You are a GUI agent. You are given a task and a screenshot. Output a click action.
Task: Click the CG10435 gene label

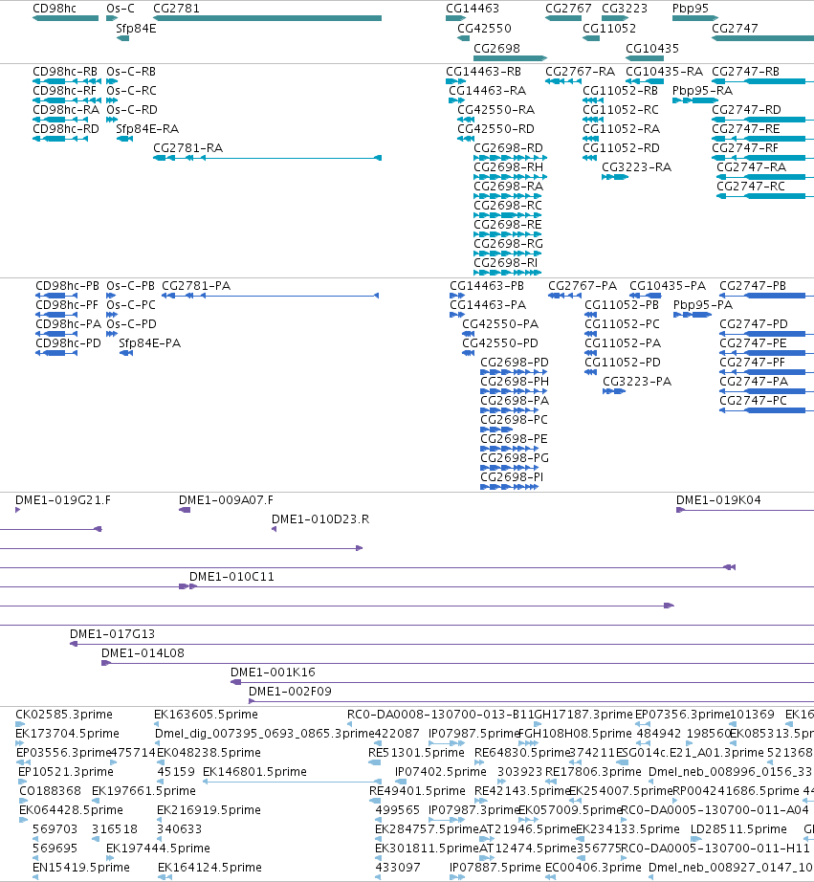652,49
